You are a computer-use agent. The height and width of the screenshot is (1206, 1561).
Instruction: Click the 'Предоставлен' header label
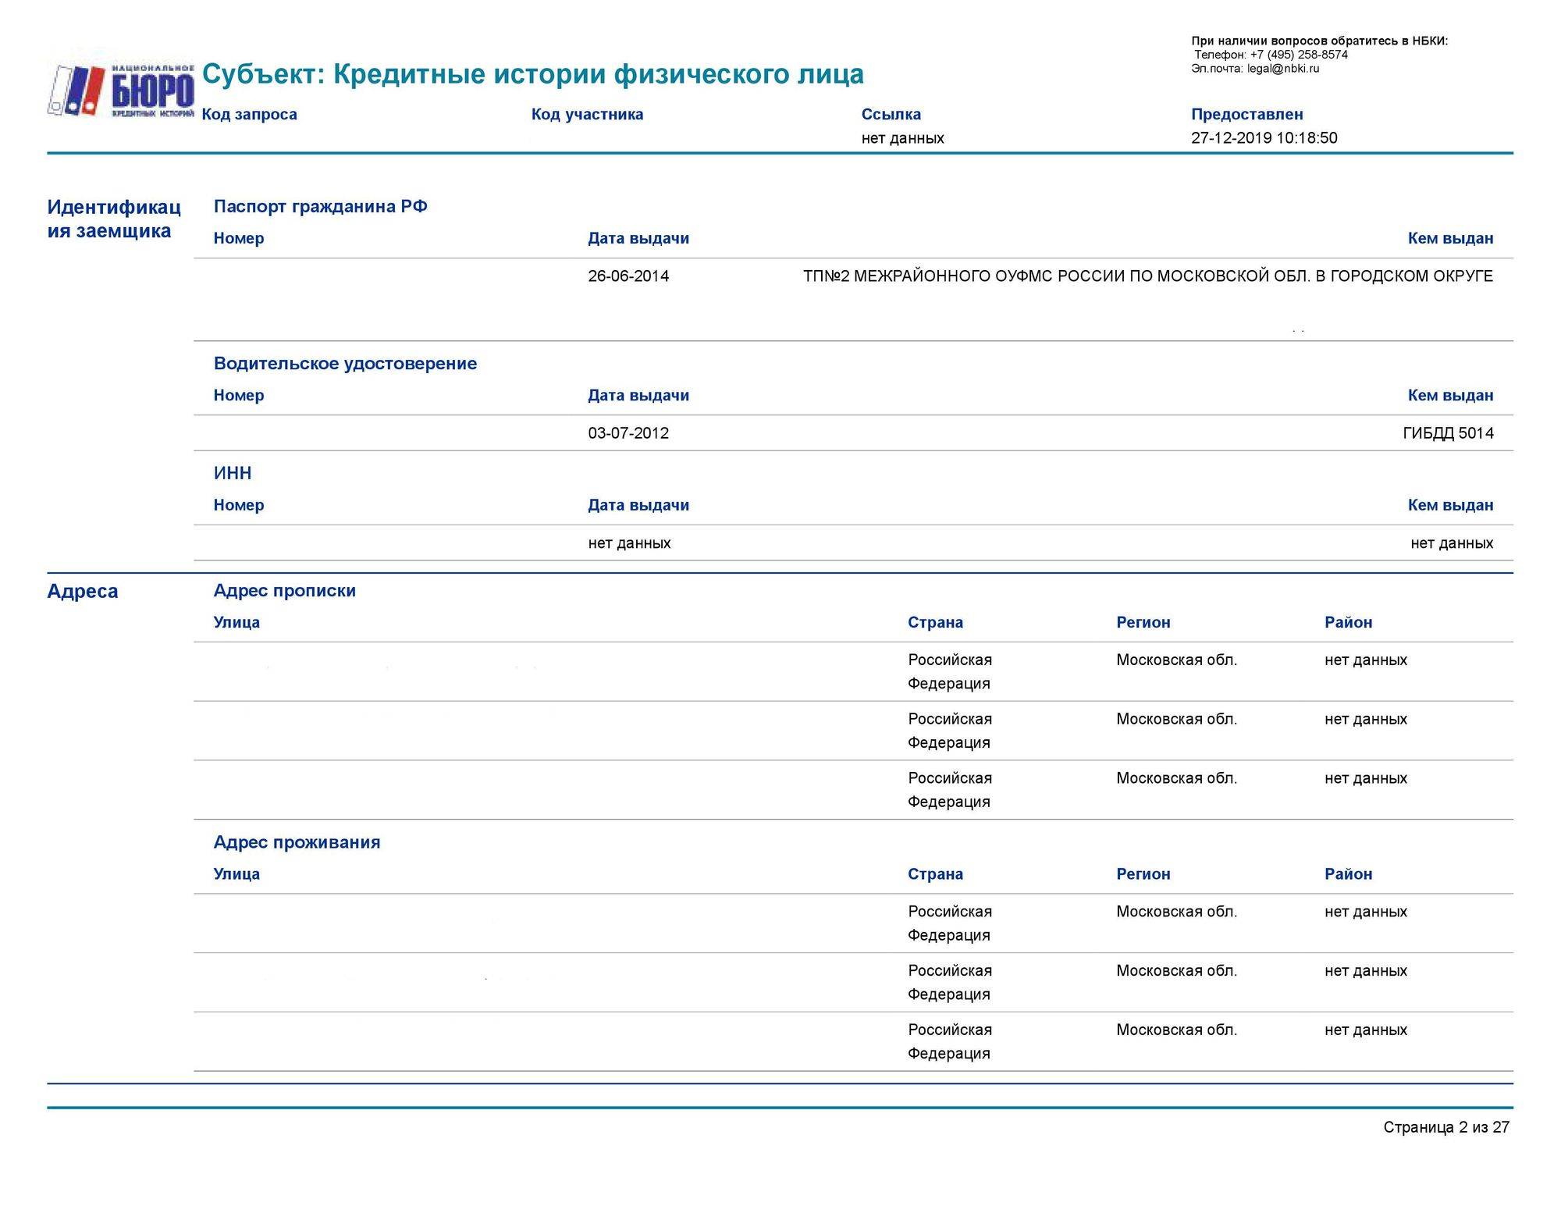[1247, 115]
